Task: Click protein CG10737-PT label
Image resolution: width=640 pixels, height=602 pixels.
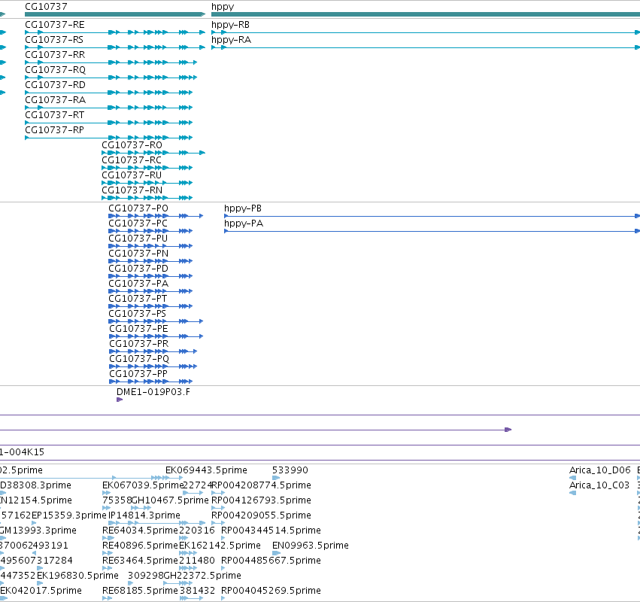Action: click(x=138, y=299)
